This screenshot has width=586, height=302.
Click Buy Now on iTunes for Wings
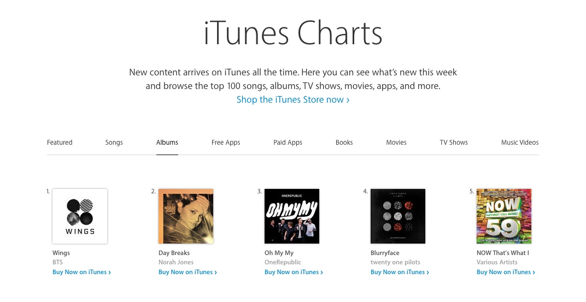(x=81, y=272)
